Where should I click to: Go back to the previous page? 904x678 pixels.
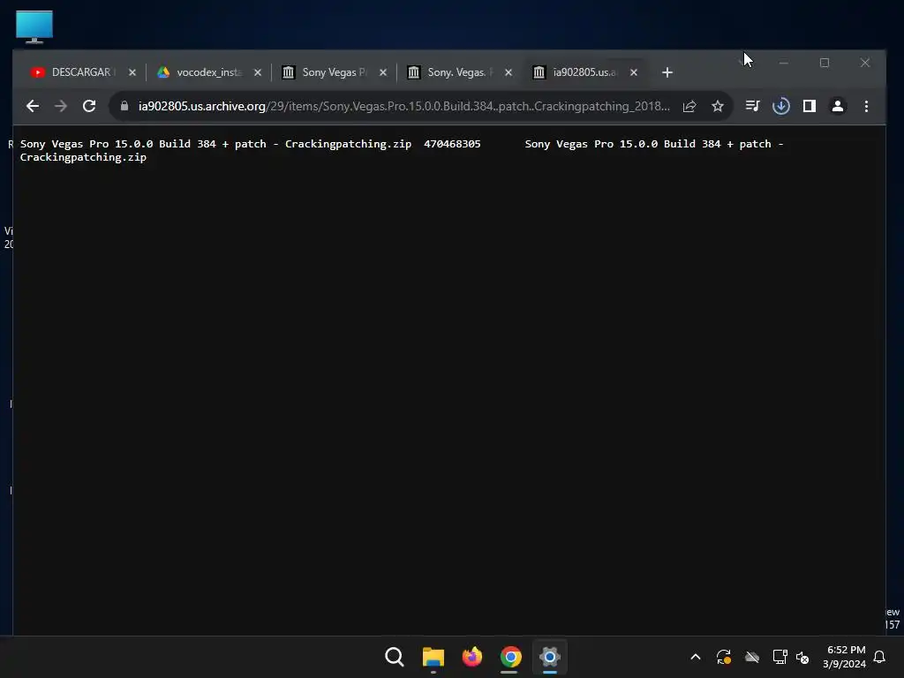click(x=33, y=106)
